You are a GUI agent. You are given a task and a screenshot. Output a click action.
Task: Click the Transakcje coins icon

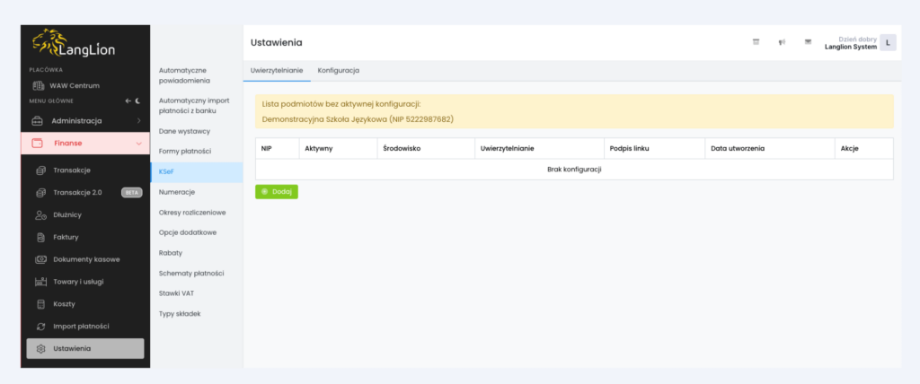click(x=41, y=170)
